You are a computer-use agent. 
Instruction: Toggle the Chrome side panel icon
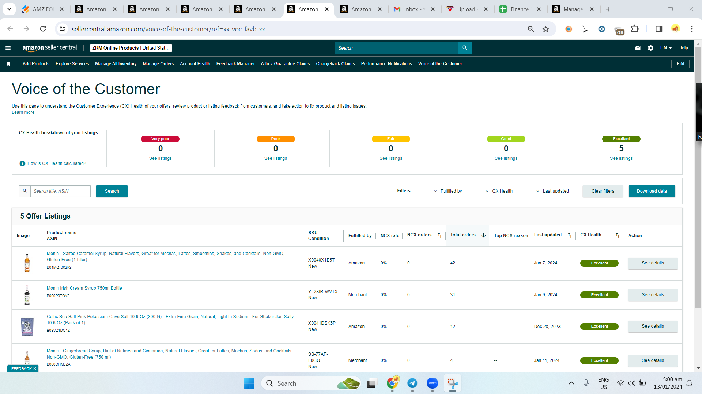[x=659, y=29]
